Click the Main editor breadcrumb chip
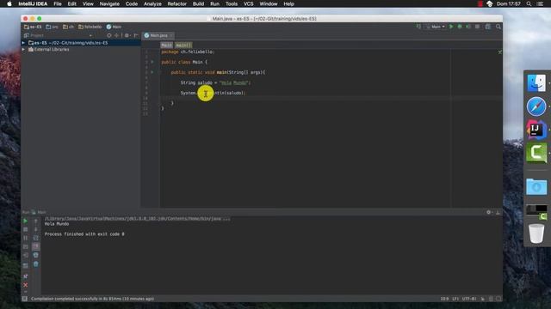Screen dimensions: 551x309 (x=166, y=45)
